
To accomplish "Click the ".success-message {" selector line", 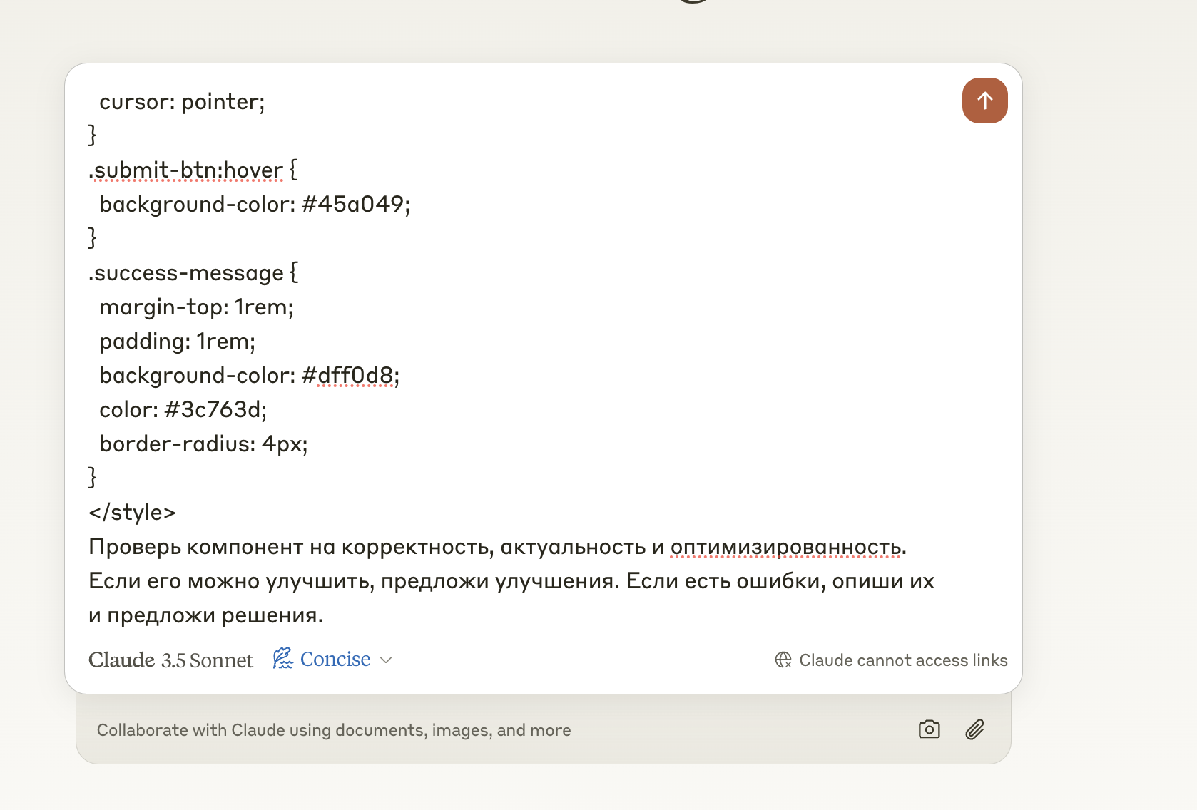I will 193,273.
